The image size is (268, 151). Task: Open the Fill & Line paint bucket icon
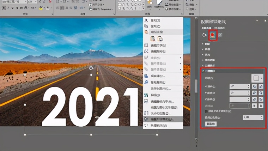coord(204,35)
